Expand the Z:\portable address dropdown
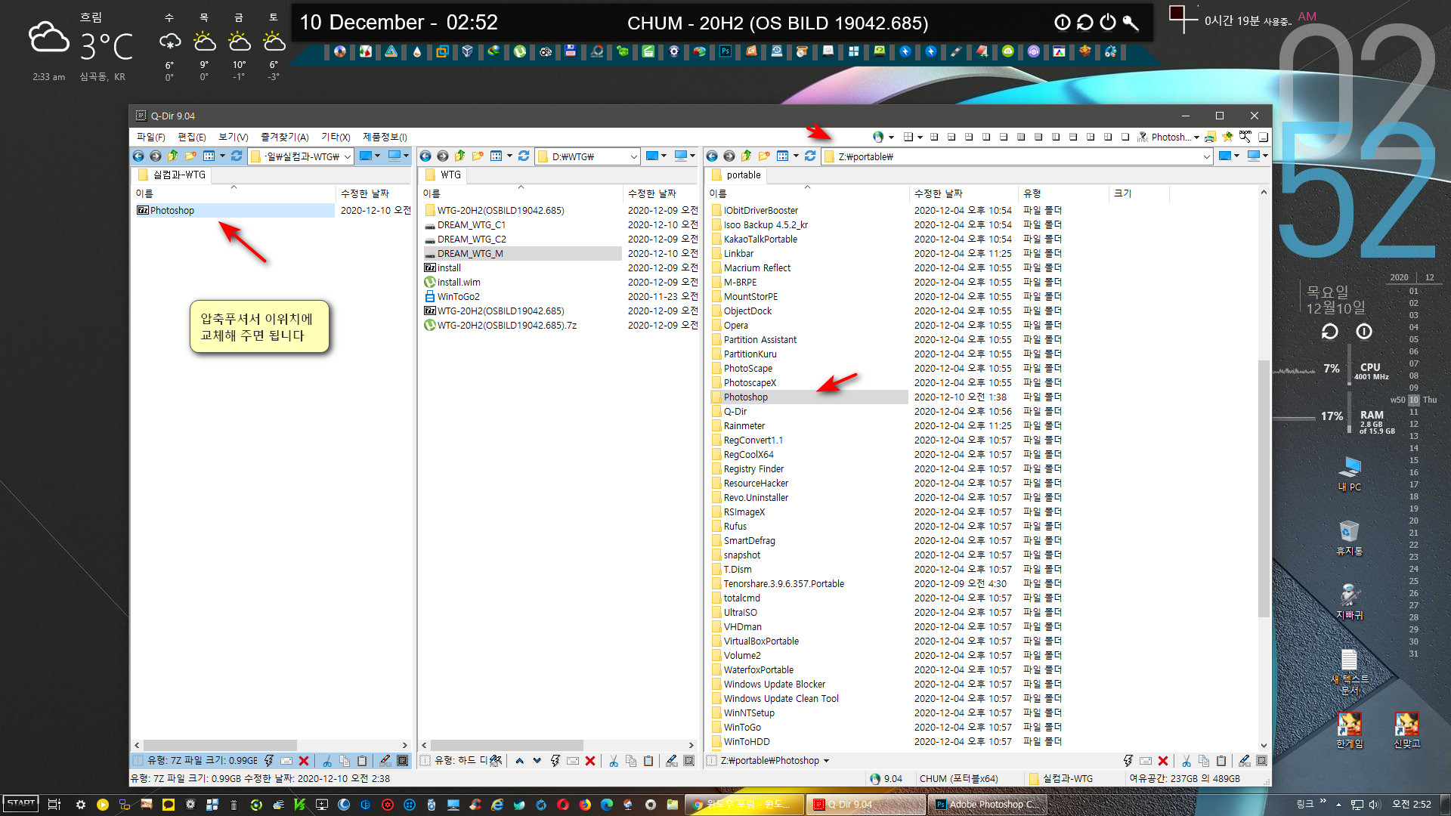The height and width of the screenshot is (816, 1451). [1207, 156]
